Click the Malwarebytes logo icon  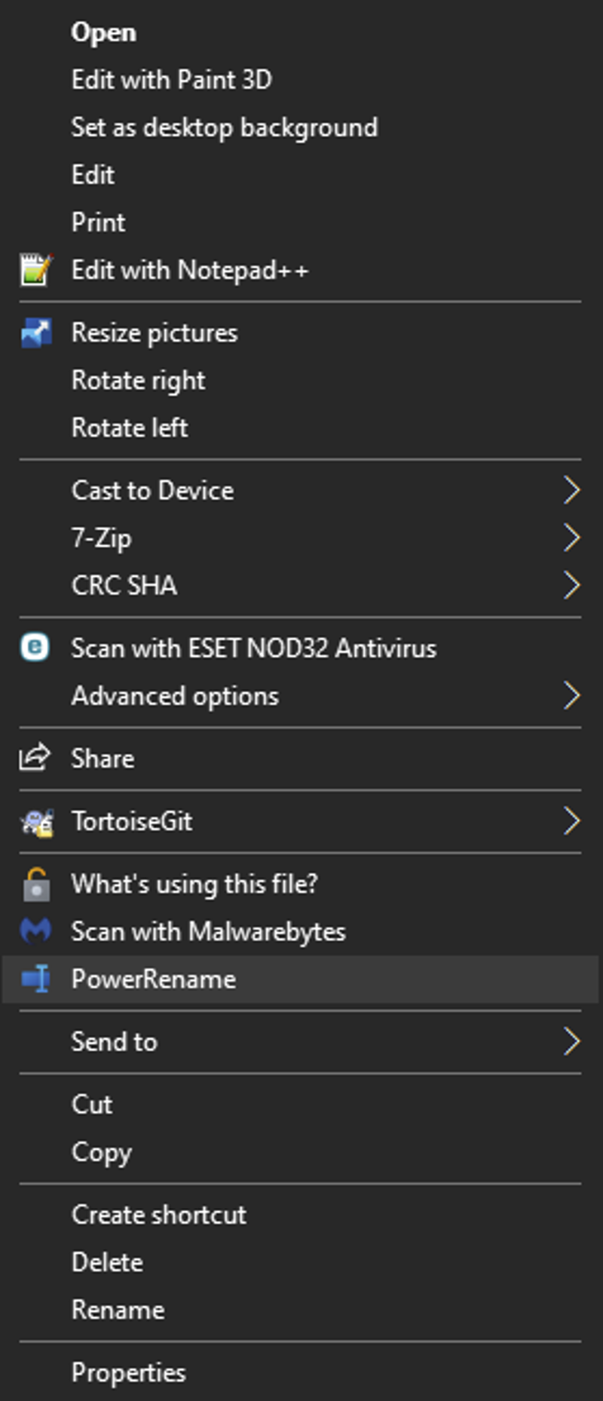35,931
